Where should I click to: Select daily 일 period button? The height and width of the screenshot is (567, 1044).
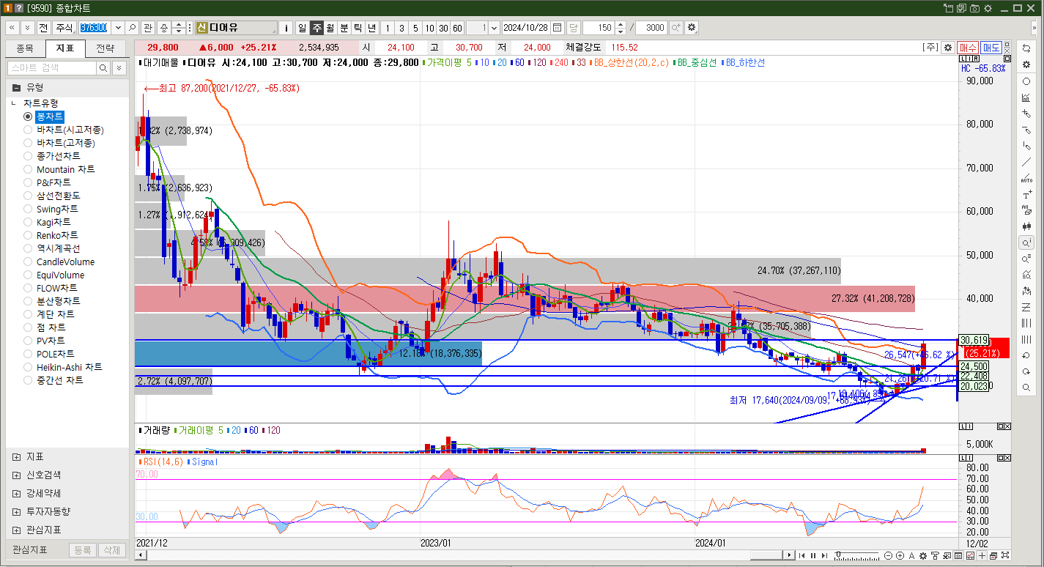click(x=303, y=28)
